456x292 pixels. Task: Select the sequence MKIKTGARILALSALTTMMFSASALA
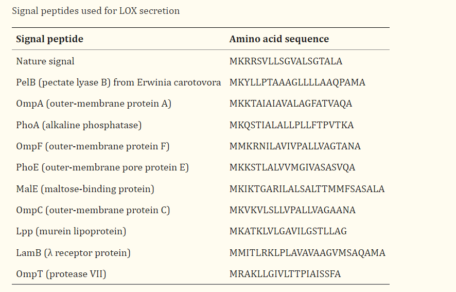tap(307, 189)
